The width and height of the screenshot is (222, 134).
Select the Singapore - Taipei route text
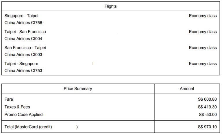point(21,16)
